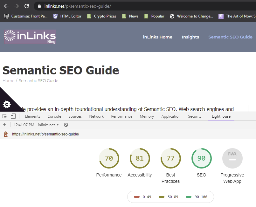Open the Welcome to Charge... bookmark

[x=191, y=16]
